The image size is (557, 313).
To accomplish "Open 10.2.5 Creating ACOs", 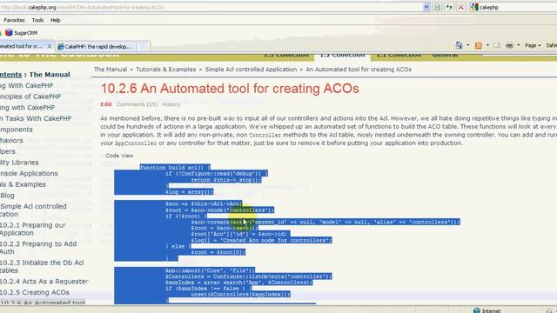I will pos(35,292).
